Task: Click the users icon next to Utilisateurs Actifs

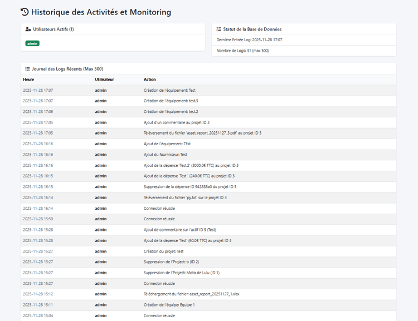Action: (x=28, y=29)
